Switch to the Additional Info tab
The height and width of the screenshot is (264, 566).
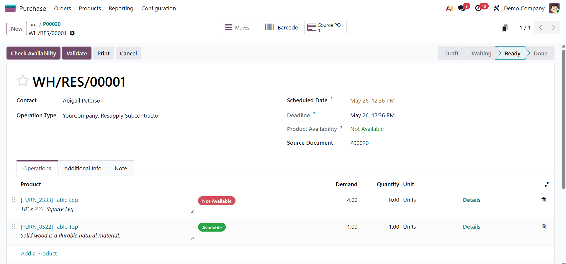[x=83, y=168]
